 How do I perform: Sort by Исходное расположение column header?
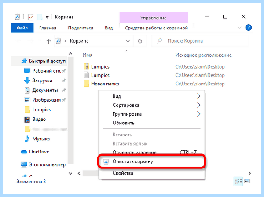pos(203,55)
